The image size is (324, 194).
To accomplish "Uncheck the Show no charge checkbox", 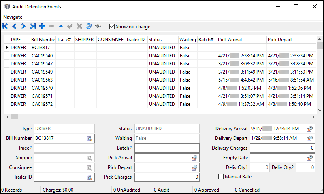I will tap(112, 27).
